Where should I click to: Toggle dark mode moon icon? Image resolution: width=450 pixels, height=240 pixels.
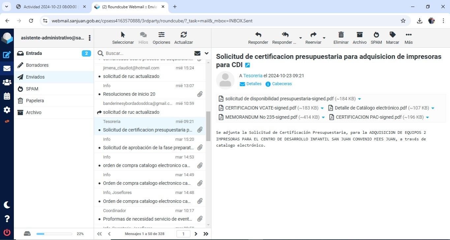coord(7,205)
